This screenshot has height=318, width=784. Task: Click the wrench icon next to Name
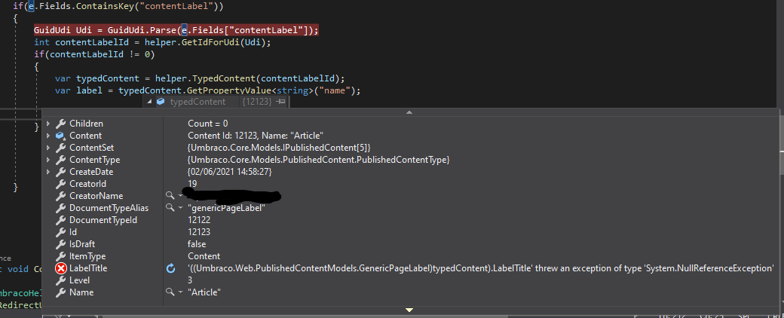pos(60,292)
